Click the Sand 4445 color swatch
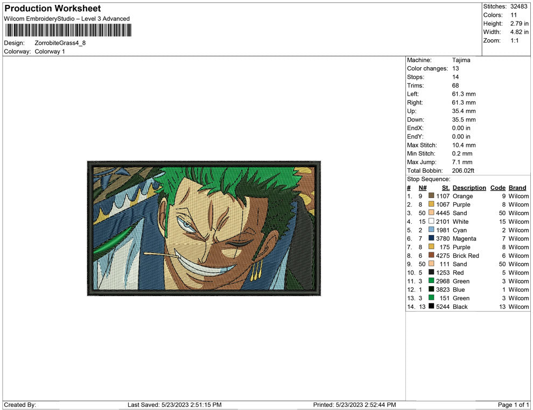 coord(431,213)
